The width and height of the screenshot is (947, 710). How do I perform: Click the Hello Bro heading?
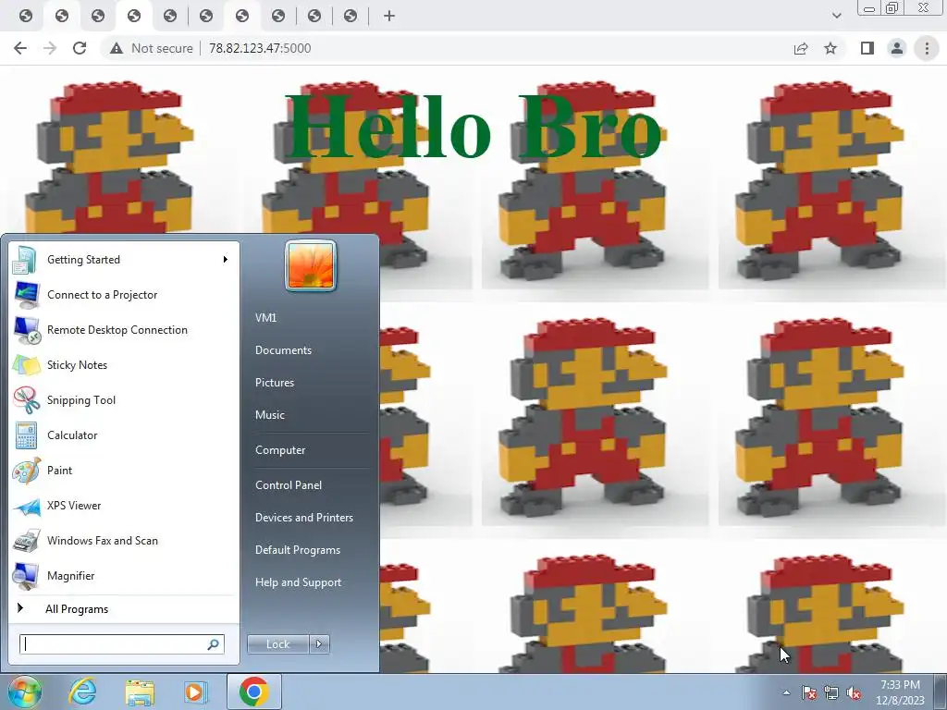point(474,127)
